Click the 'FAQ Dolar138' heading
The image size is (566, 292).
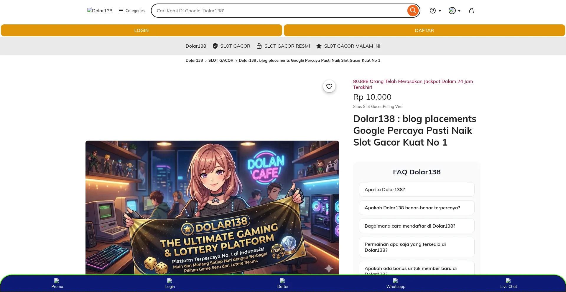tap(417, 172)
